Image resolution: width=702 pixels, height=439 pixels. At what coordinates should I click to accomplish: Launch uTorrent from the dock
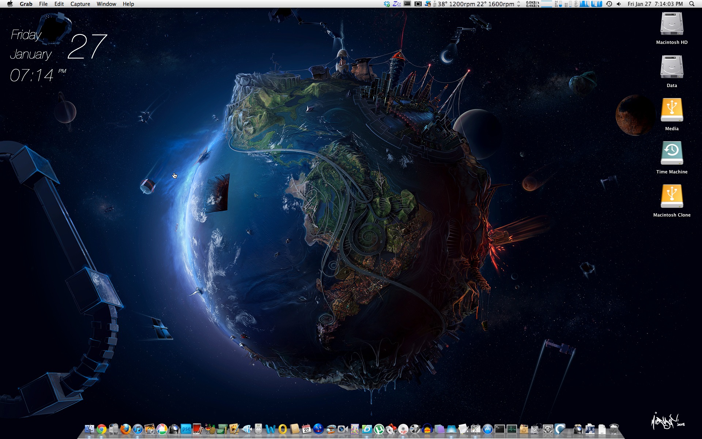click(x=379, y=429)
